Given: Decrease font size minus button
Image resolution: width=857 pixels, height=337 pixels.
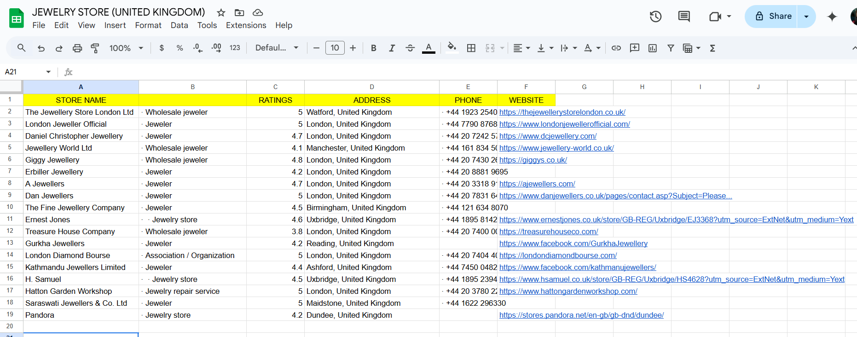Looking at the screenshot, I should (x=316, y=48).
